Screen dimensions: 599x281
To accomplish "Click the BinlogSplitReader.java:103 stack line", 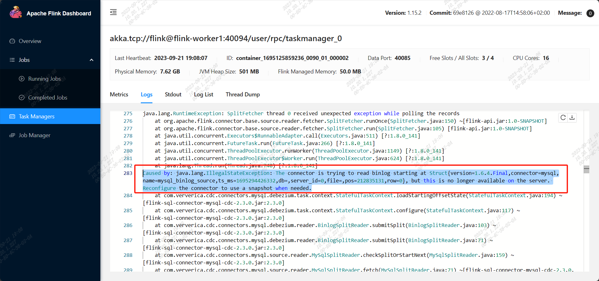I will pos(320,229).
